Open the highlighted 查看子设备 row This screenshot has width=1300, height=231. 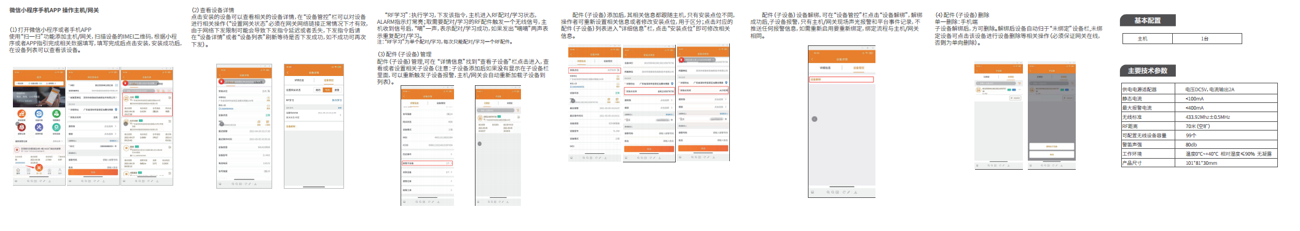pyautogui.click(x=428, y=163)
